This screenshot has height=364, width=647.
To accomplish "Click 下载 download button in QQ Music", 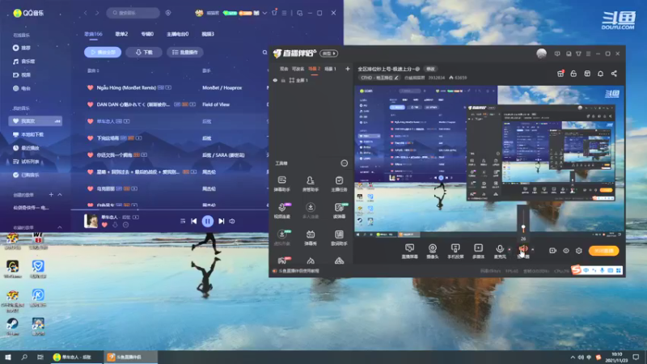I will 144,53.
